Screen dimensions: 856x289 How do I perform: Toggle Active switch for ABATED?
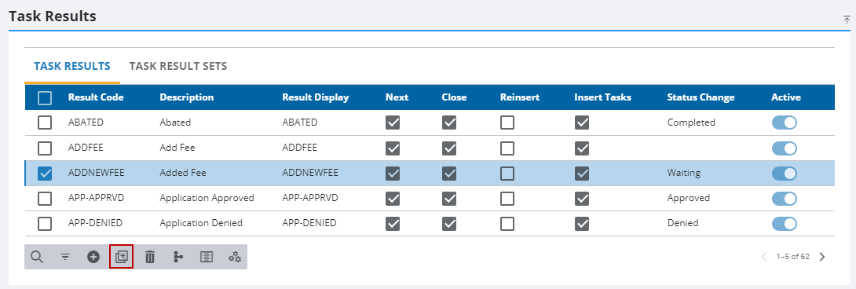[784, 123]
